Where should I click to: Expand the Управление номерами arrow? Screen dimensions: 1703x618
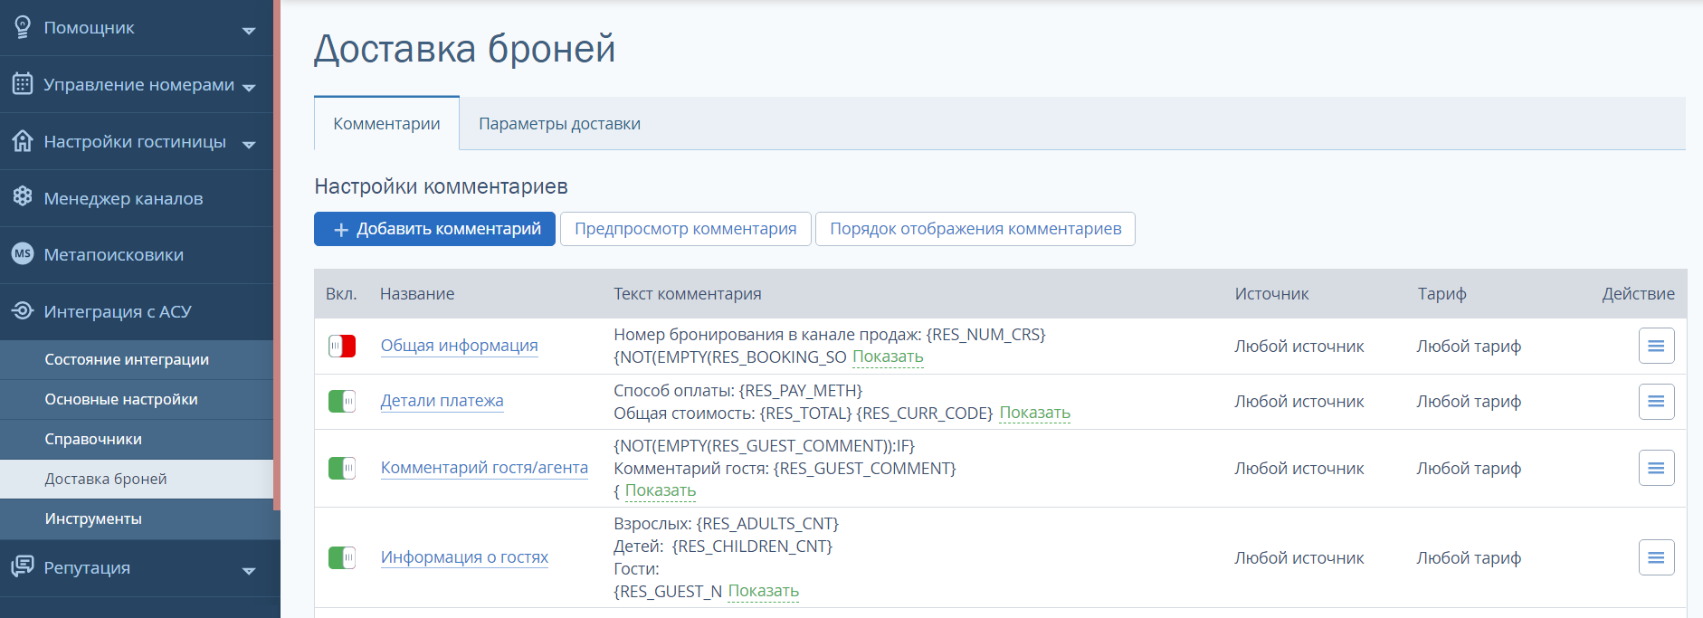[x=249, y=88]
